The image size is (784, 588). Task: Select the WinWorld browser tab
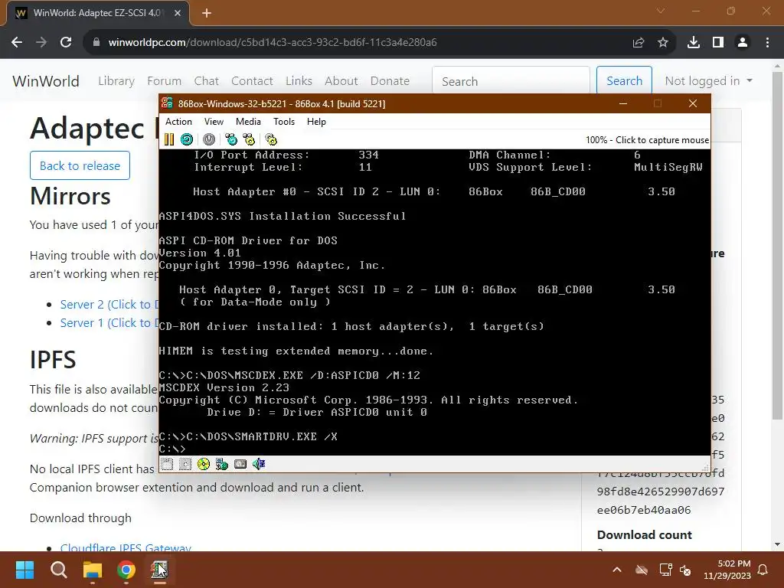tap(97, 13)
